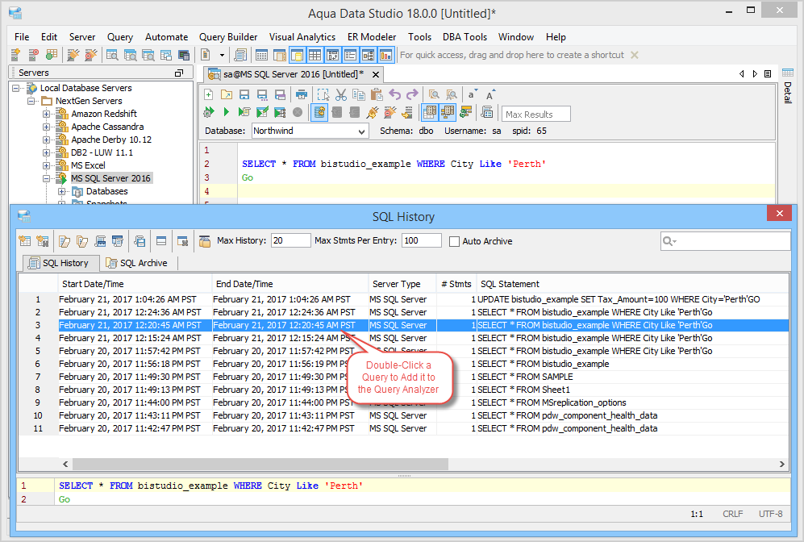Toggle the pivot grid view button in main toolbar

pyautogui.click(x=333, y=54)
